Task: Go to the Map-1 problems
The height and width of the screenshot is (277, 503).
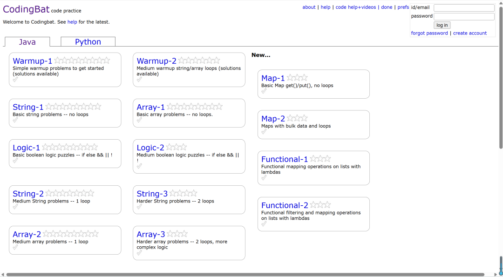Action: (273, 78)
